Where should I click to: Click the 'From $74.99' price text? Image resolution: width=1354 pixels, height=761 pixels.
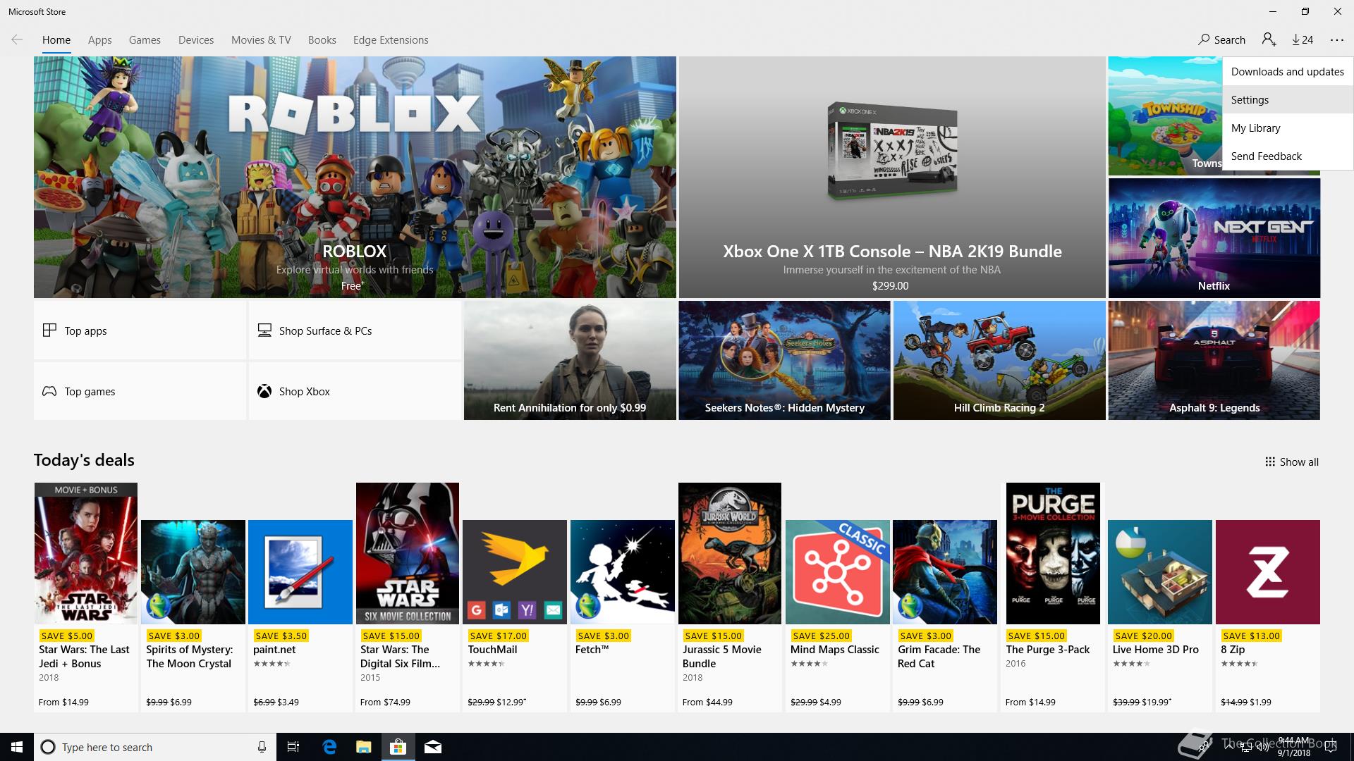pyautogui.click(x=385, y=702)
